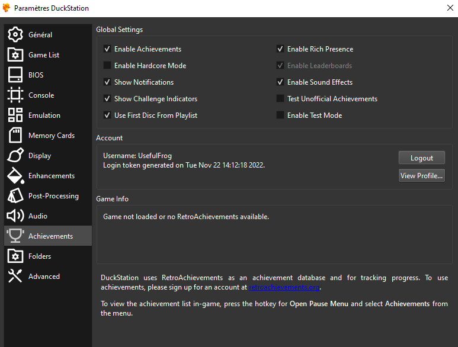Click the Audio speaker icon
458x347 pixels.
15,216
